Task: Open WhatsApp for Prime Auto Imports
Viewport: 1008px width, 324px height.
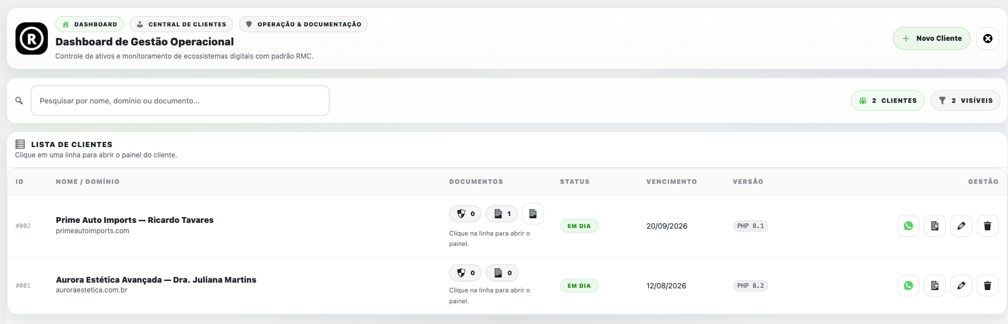Action: 908,226
